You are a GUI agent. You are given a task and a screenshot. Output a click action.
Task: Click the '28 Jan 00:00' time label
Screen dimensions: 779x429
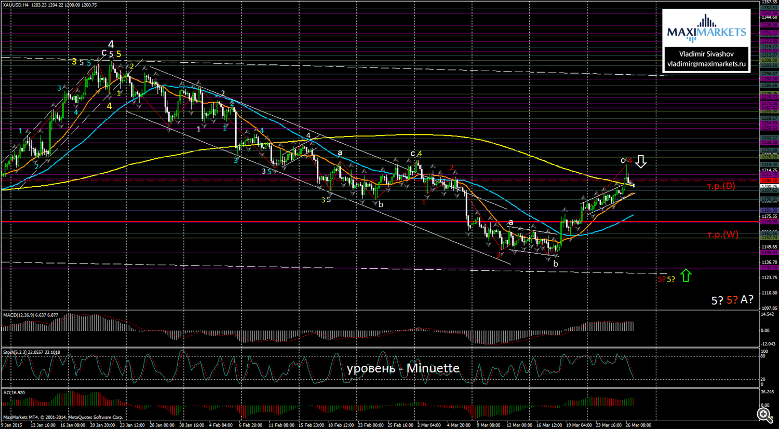pyautogui.click(x=162, y=425)
